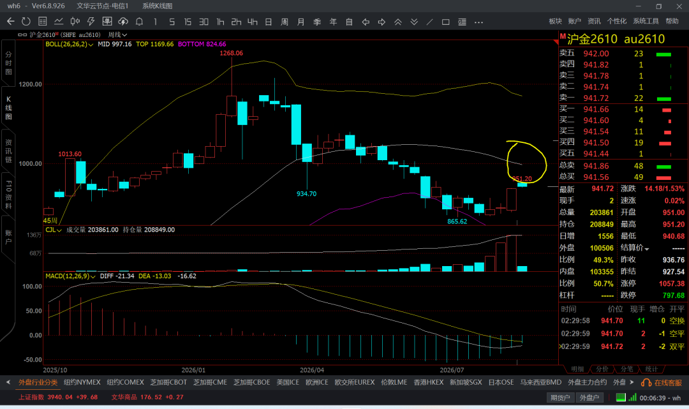Image resolution: width=689 pixels, height=409 pixels.
Task: Select the candlestick chart icon
Action: pyautogui.click(x=75, y=22)
